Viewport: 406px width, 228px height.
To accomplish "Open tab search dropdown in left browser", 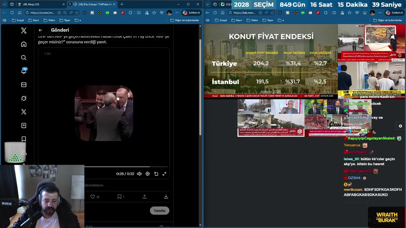I will pos(4,4).
